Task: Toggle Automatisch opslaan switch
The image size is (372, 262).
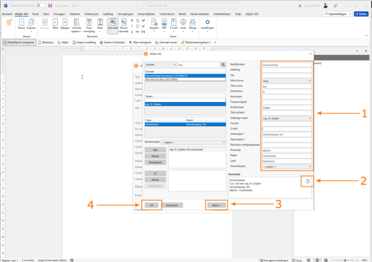Action: tap(41, 5)
